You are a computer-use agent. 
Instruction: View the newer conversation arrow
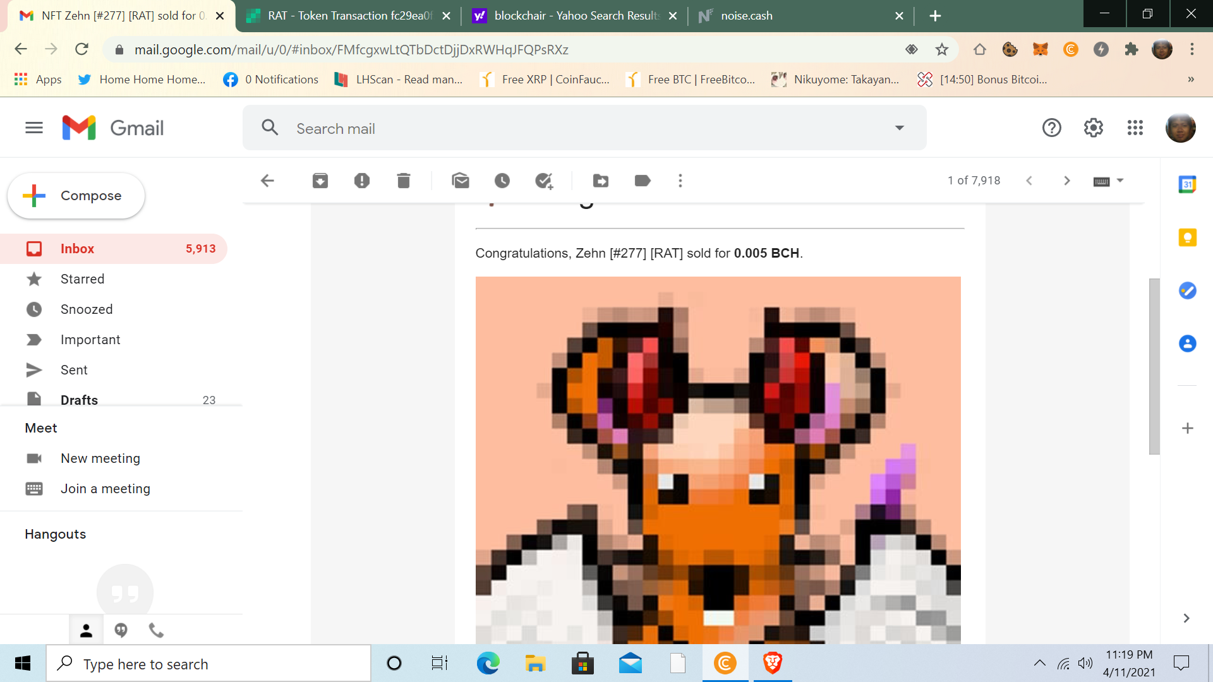pyautogui.click(x=1029, y=181)
